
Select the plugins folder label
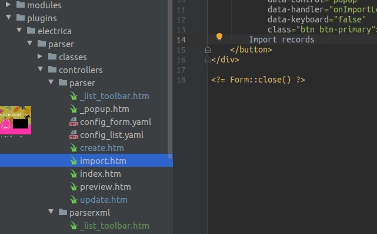[42, 18]
